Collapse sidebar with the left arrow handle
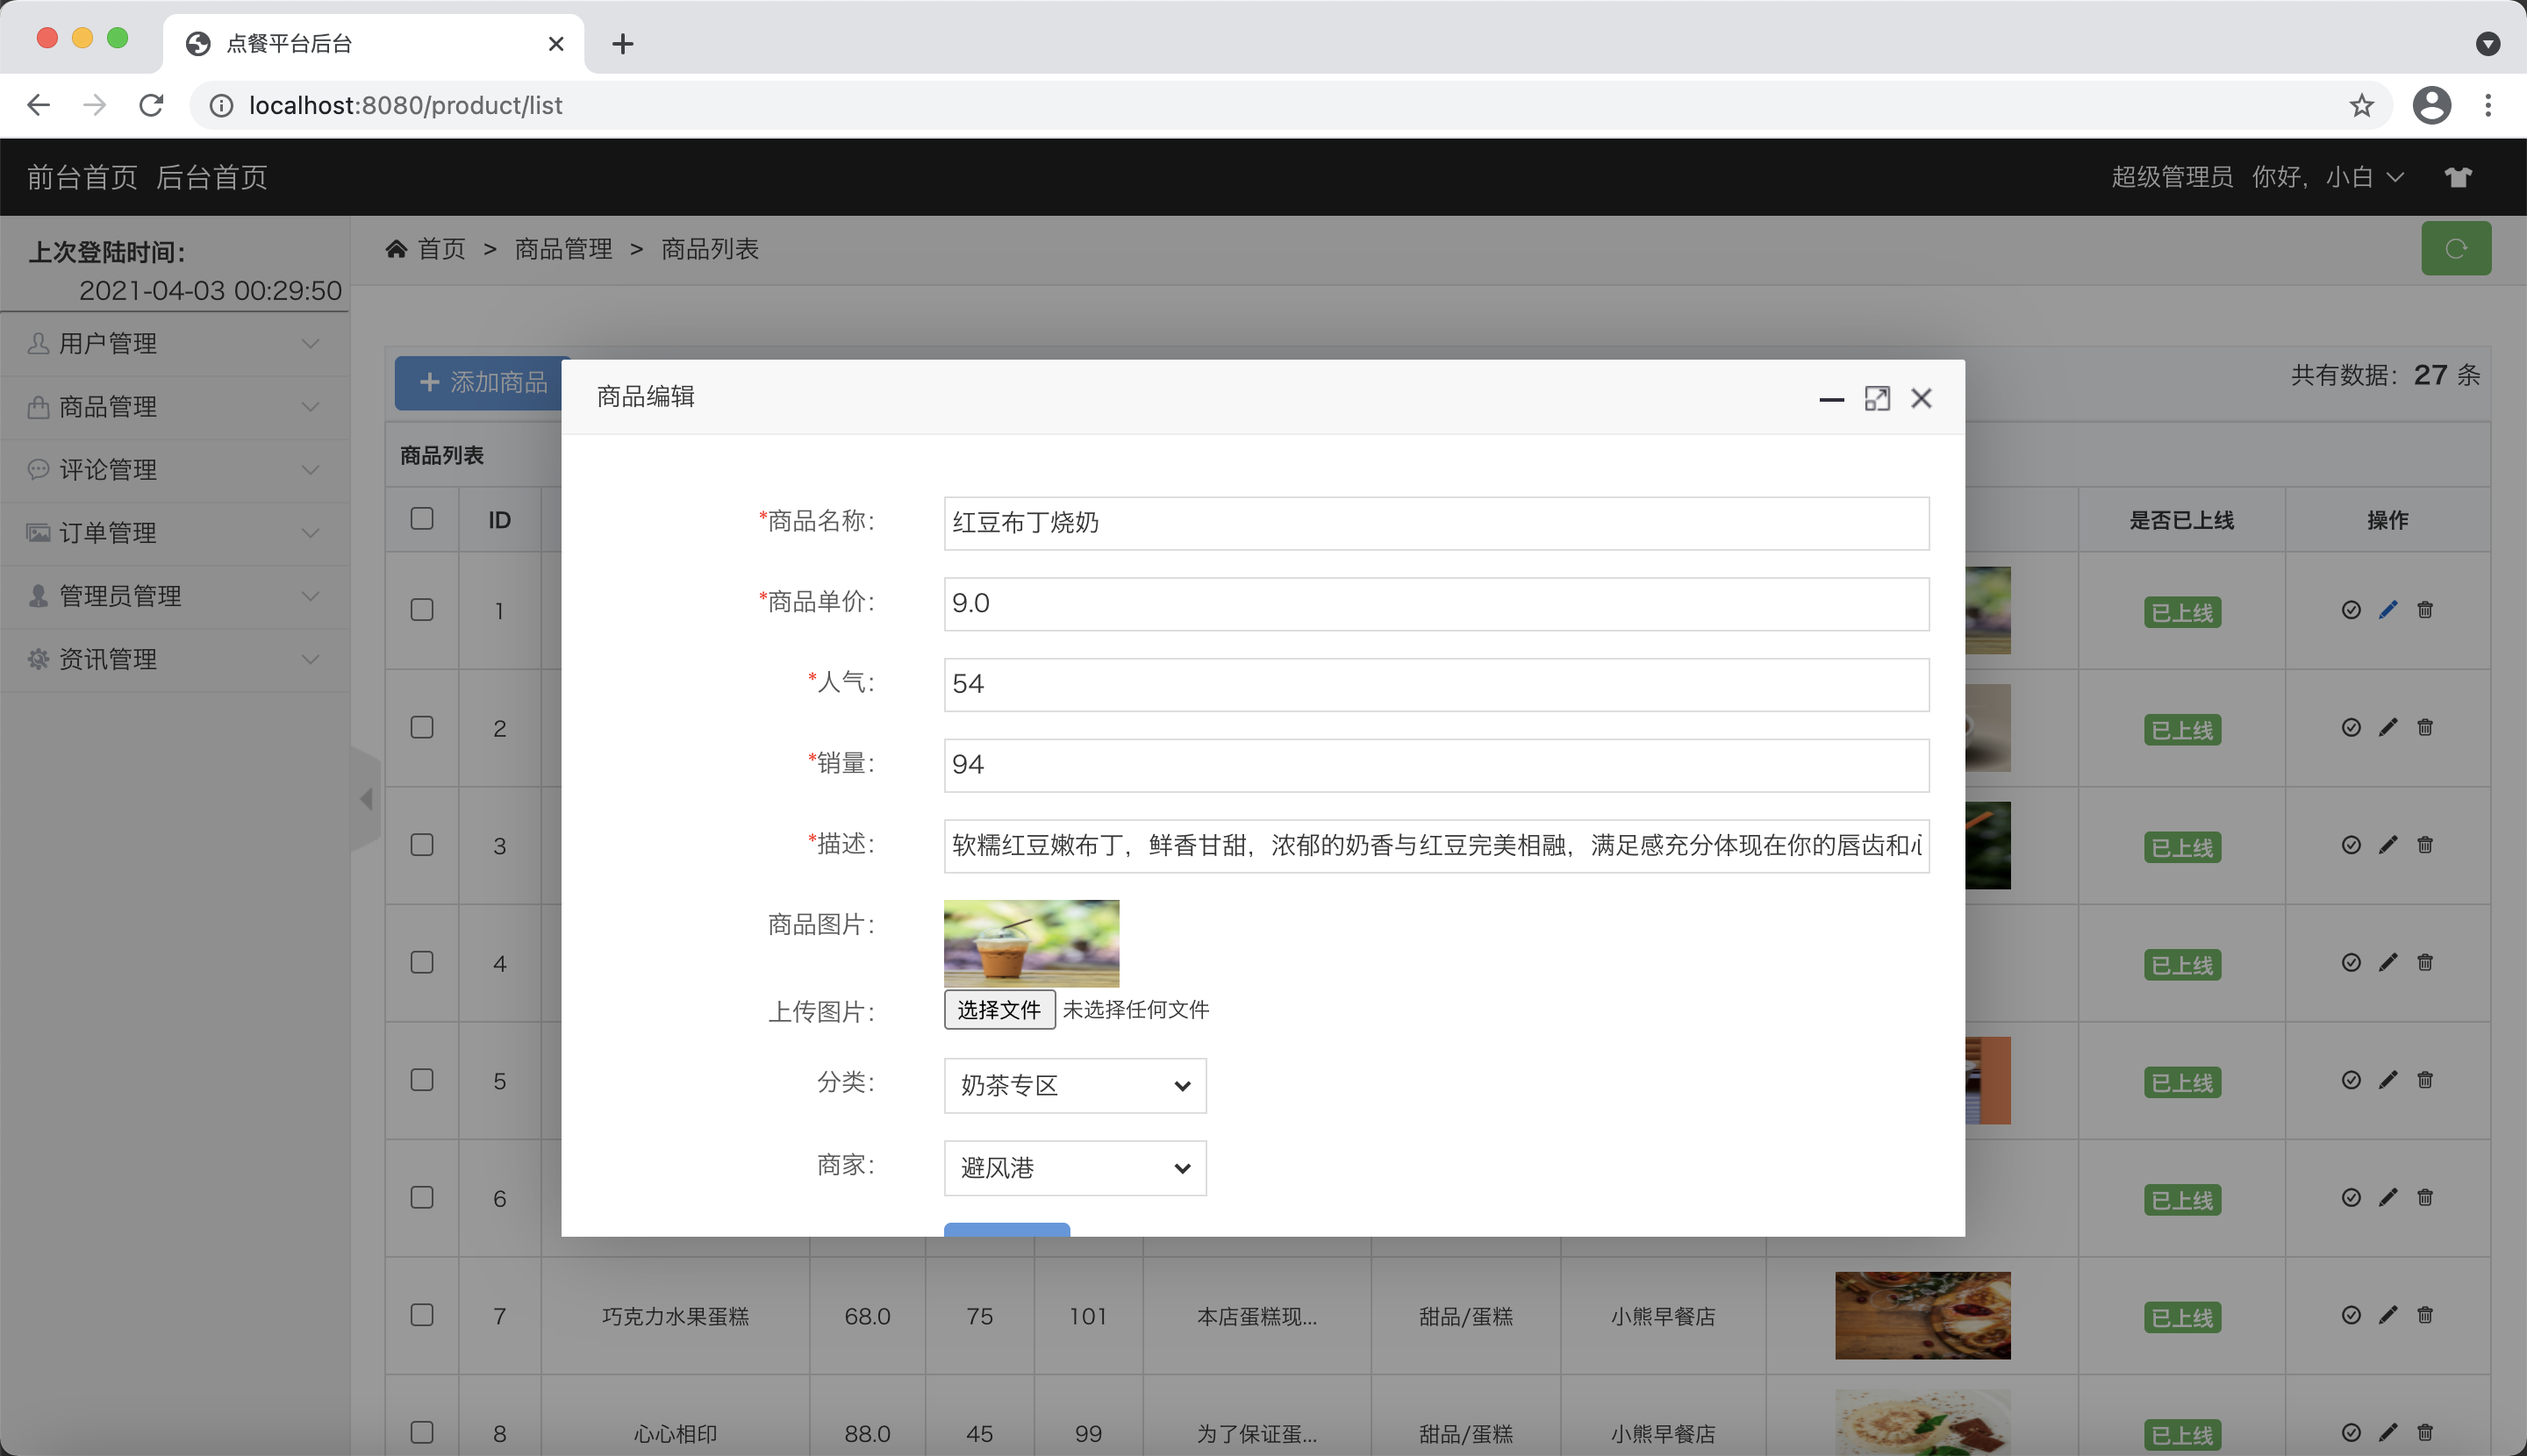Viewport: 2527px width, 1456px height. 366,799
